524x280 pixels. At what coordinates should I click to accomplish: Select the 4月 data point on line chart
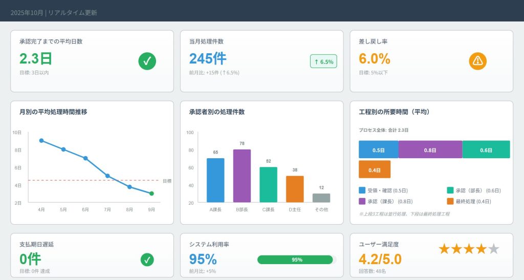[x=41, y=141]
